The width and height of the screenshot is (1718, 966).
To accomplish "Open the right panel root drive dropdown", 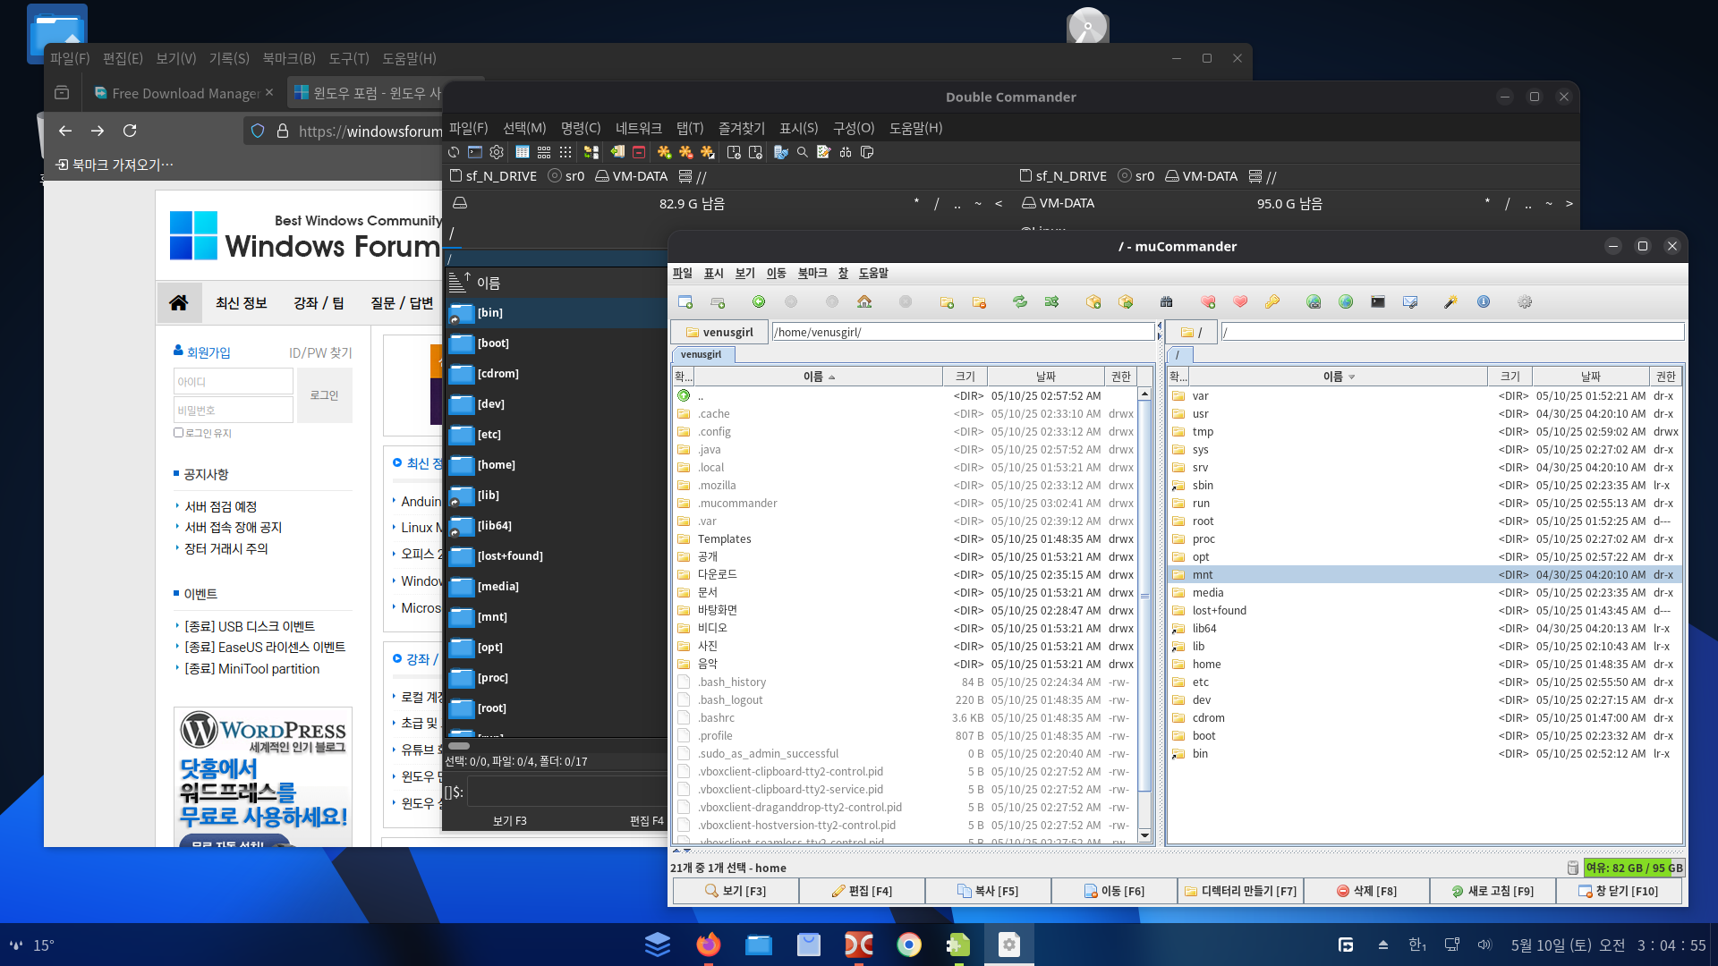I will 1190,332.
